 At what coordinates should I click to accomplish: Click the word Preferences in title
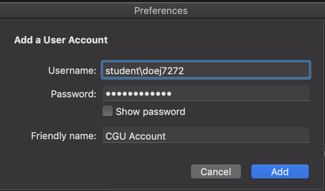[x=161, y=11]
